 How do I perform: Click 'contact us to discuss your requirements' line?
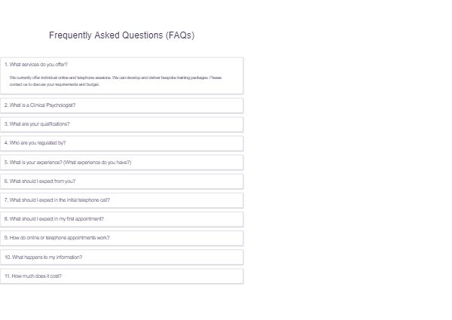pyautogui.click(x=54, y=84)
